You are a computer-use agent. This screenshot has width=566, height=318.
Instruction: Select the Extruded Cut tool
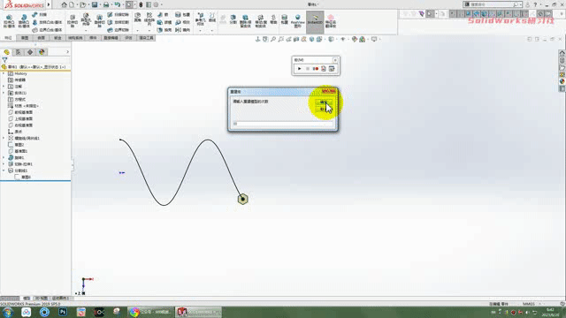pos(73,21)
